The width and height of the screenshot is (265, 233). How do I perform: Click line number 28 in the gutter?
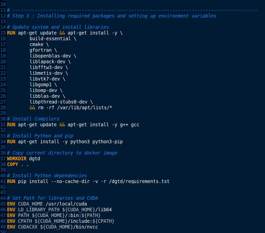pyautogui.click(x=3, y=107)
